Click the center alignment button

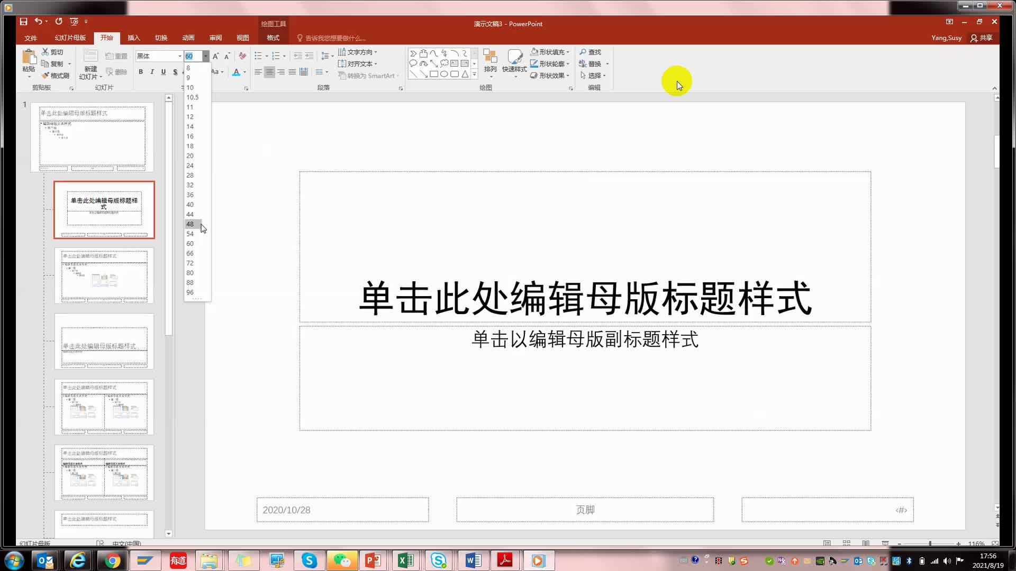click(269, 72)
